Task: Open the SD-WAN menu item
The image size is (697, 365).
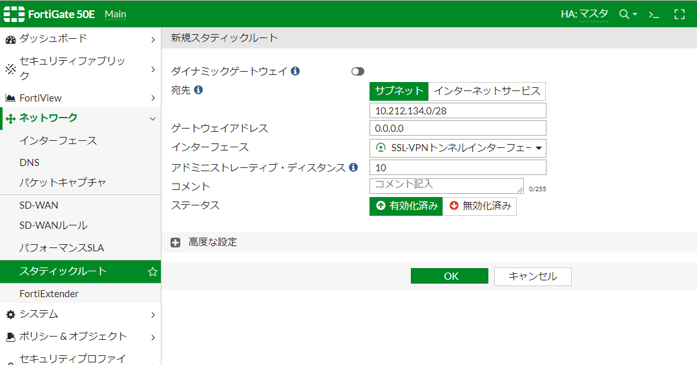Action: click(39, 205)
